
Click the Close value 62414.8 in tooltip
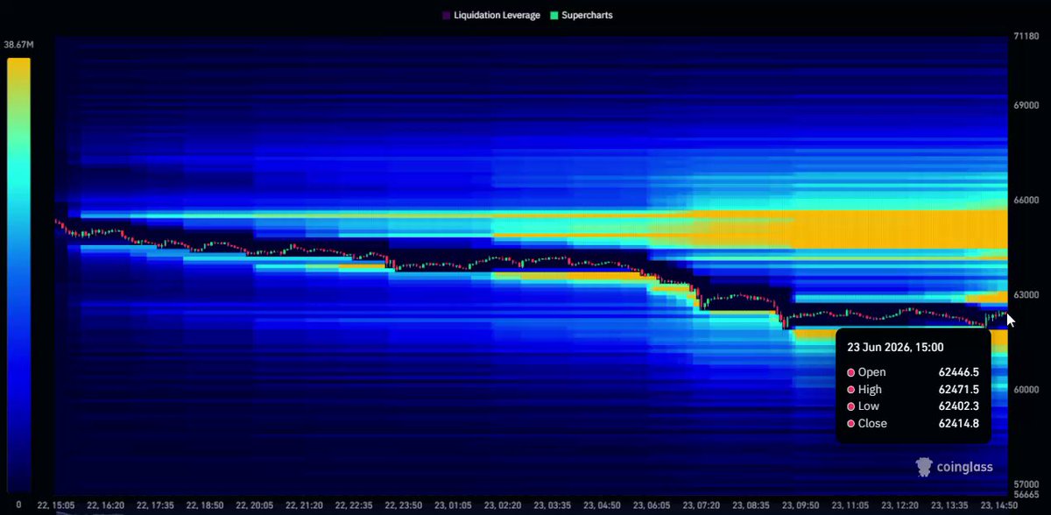pyautogui.click(x=958, y=424)
